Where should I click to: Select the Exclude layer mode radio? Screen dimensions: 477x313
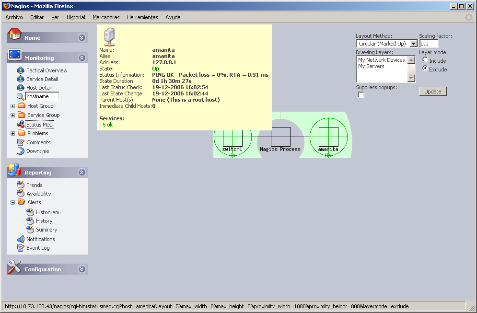click(425, 69)
